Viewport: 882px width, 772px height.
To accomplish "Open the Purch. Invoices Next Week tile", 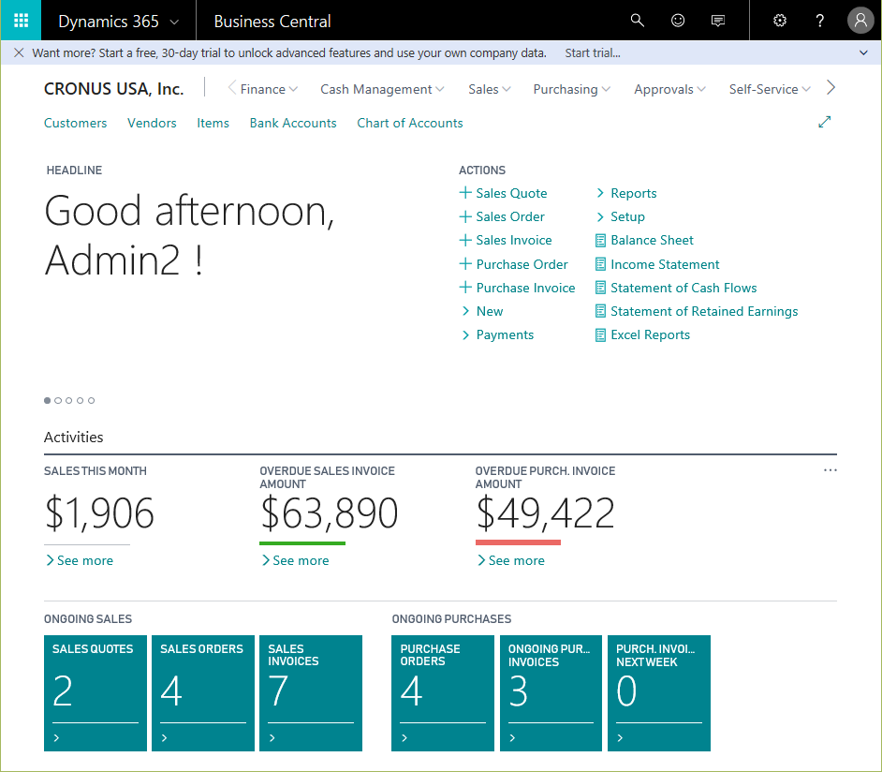I will [x=658, y=693].
